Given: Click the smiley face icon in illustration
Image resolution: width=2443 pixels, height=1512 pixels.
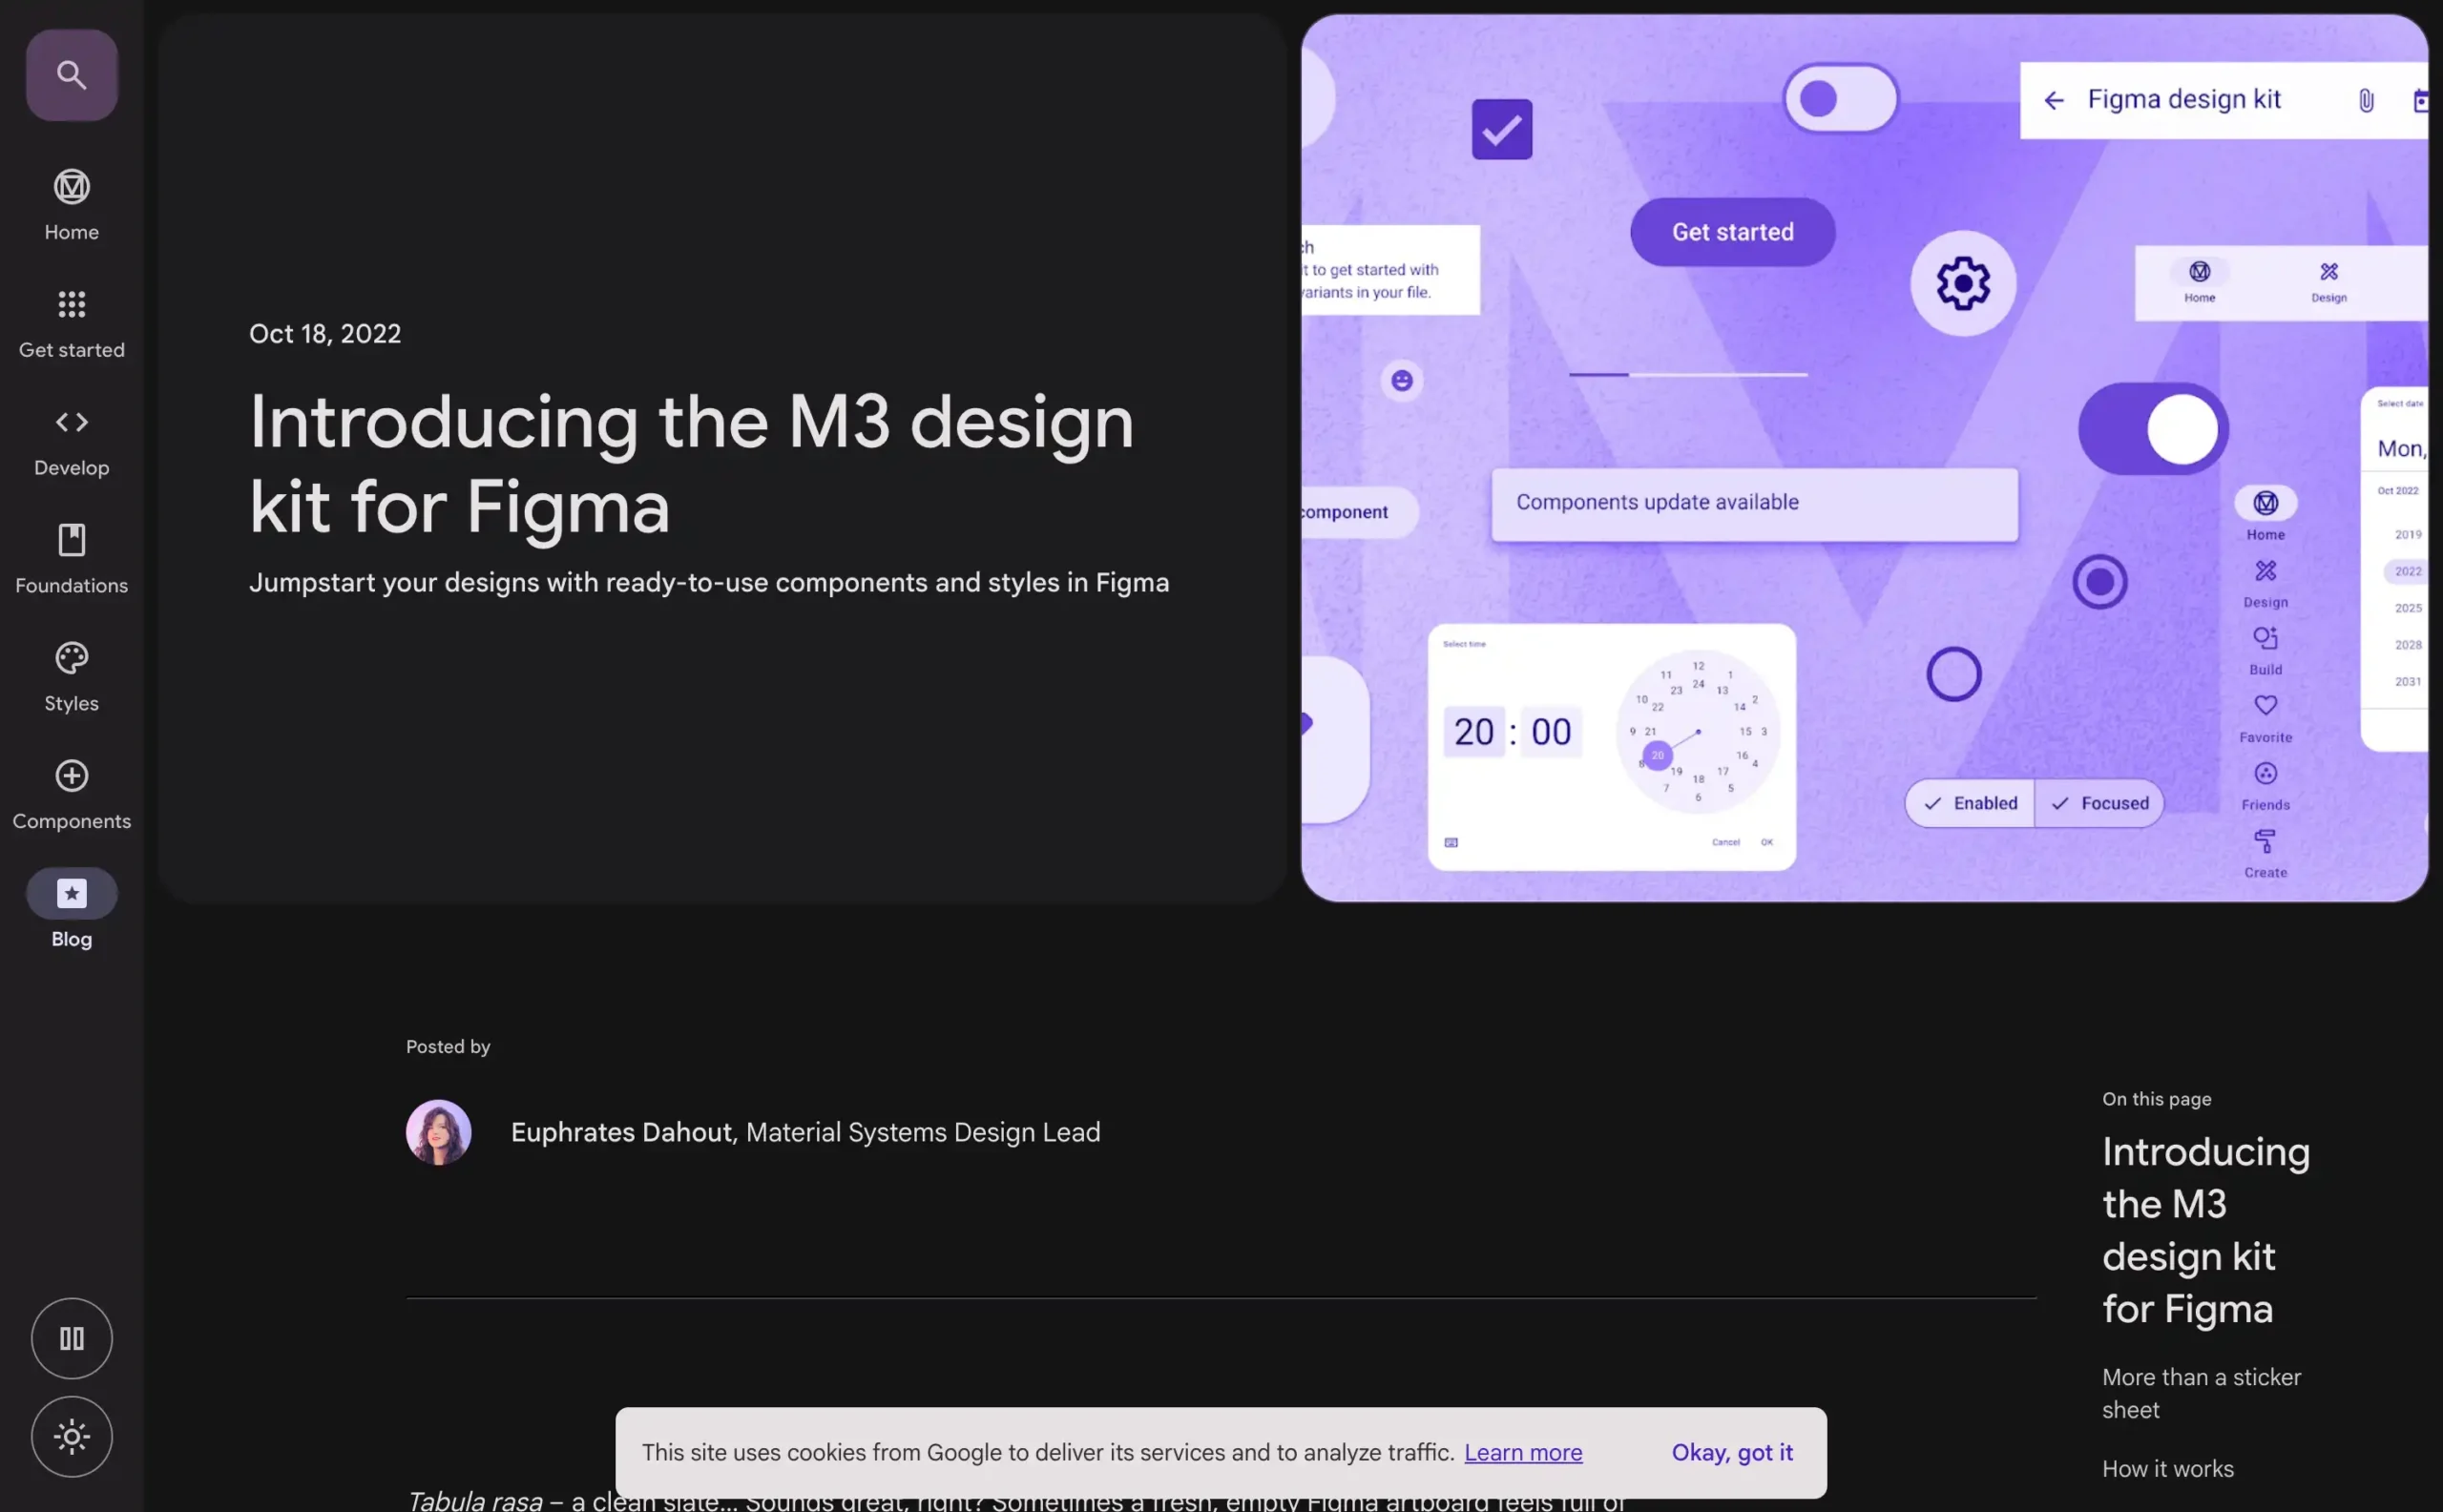Looking at the screenshot, I should [1402, 380].
